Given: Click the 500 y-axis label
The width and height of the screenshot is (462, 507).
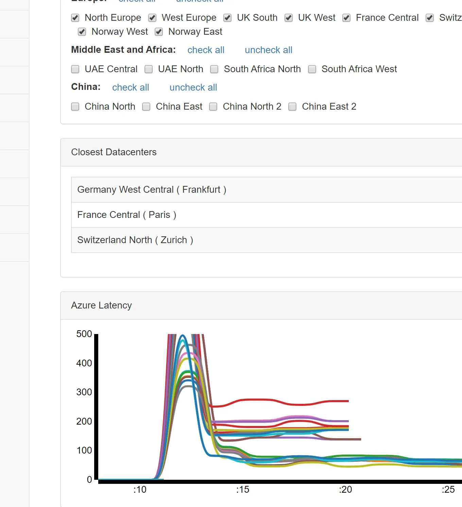Looking at the screenshot, I should click(x=84, y=334).
